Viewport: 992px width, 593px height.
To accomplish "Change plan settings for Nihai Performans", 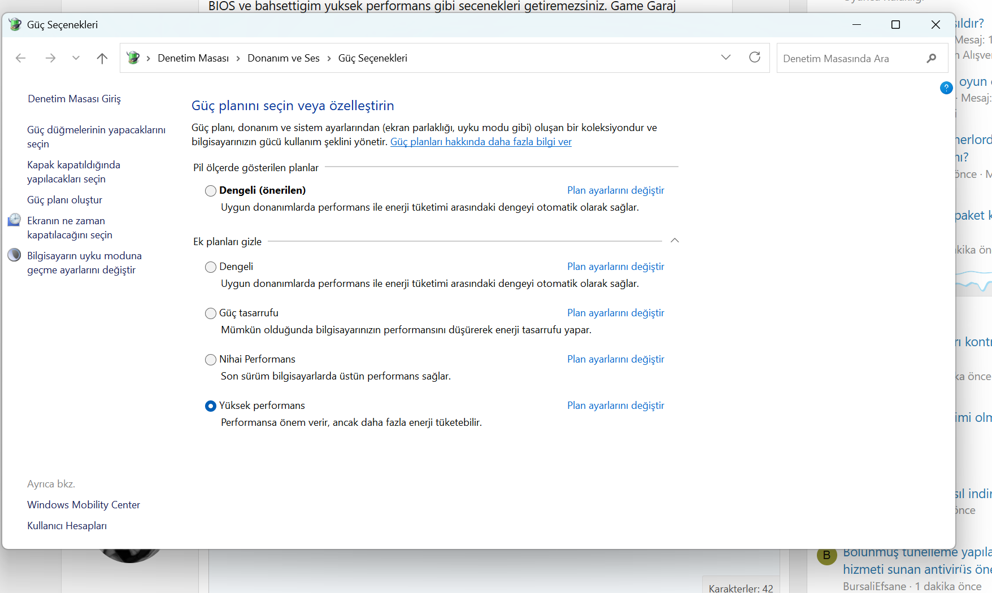I will [x=616, y=359].
